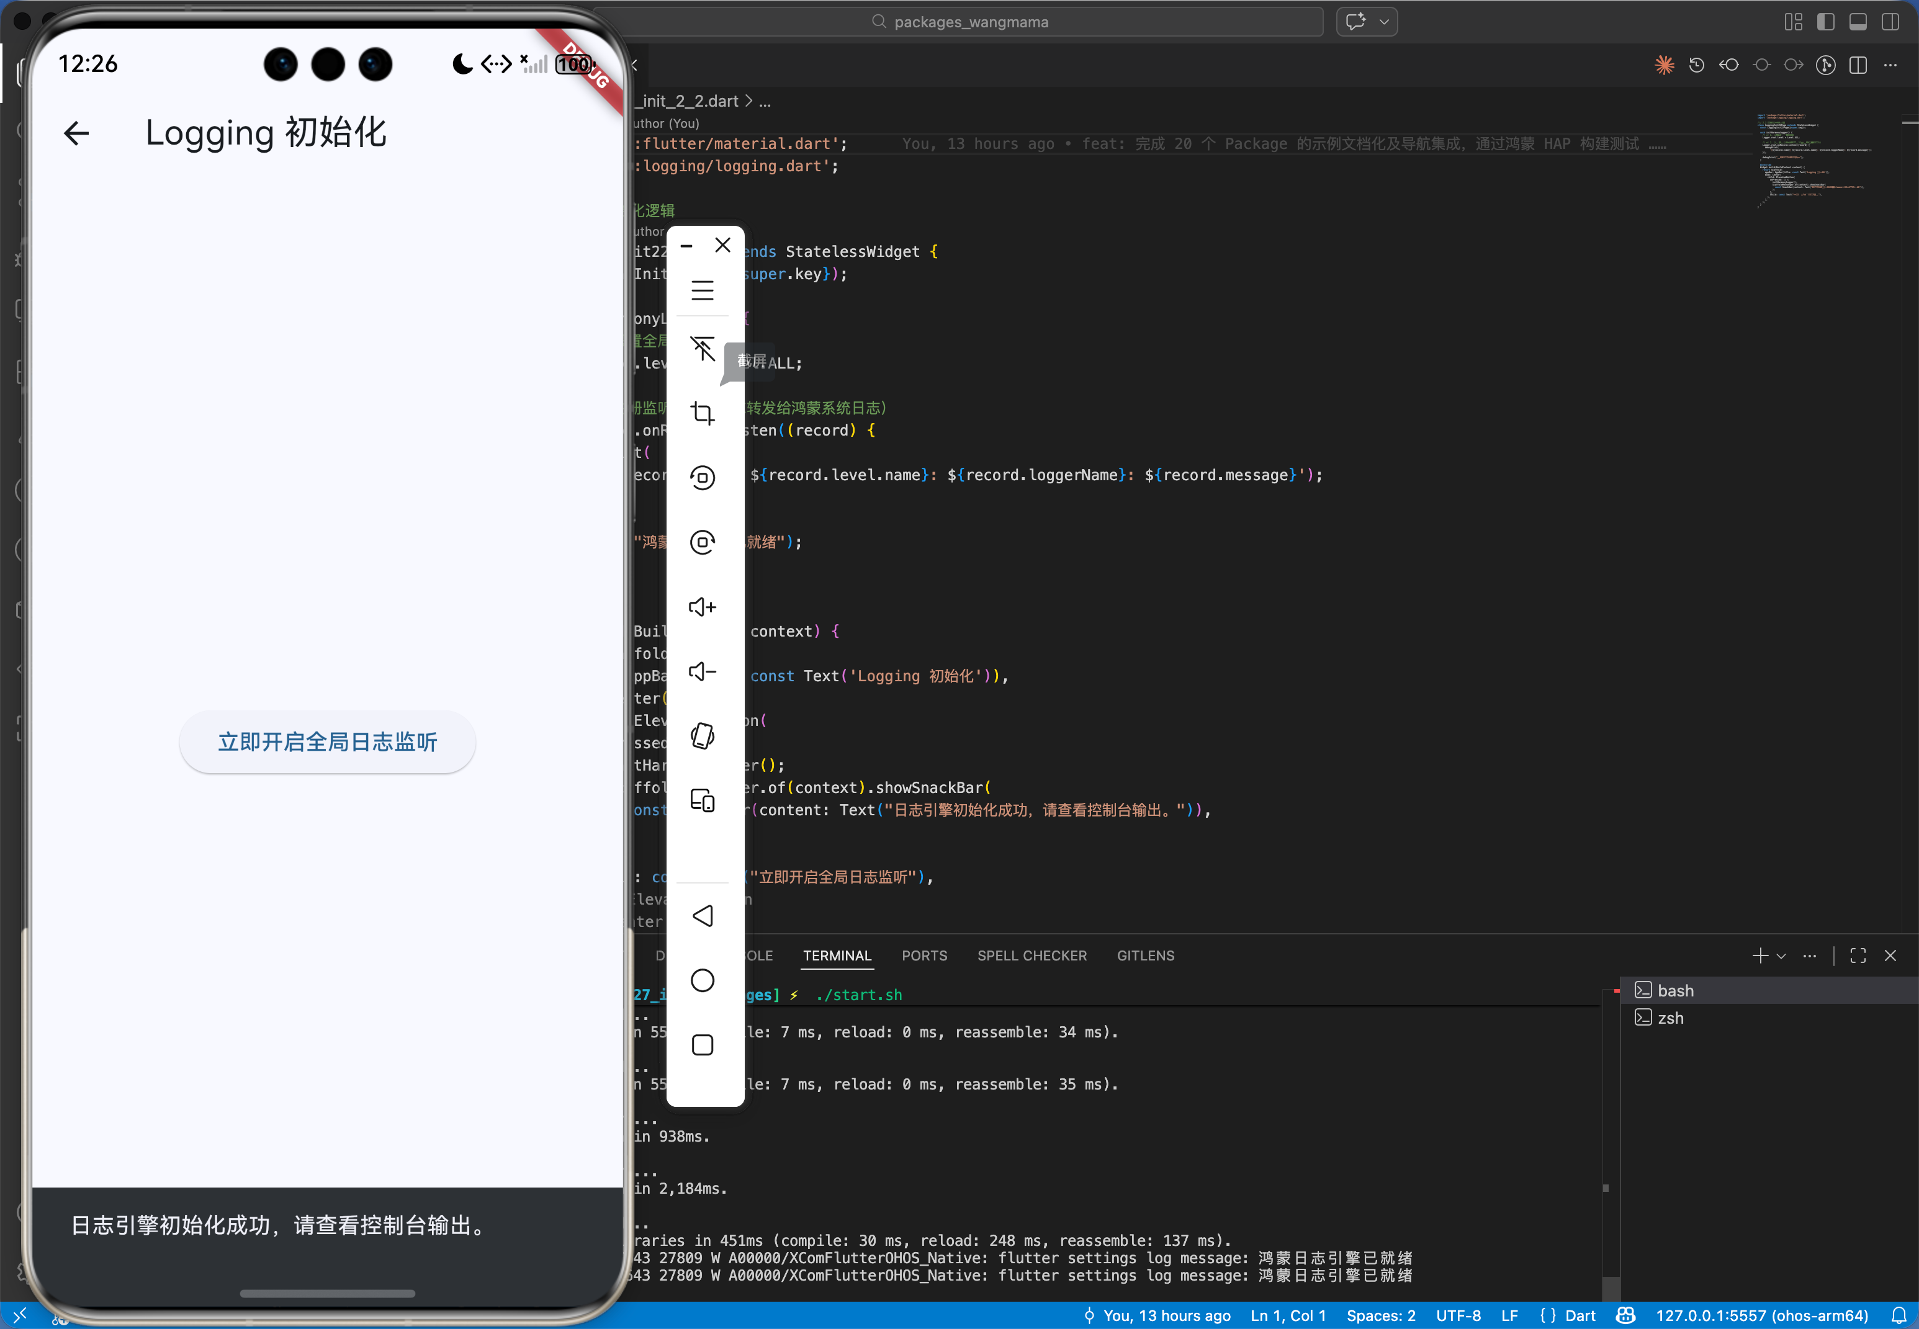Viewport: 1919px width, 1329px height.
Task: Open Claude Code from editor toolbar
Action: (1663, 65)
